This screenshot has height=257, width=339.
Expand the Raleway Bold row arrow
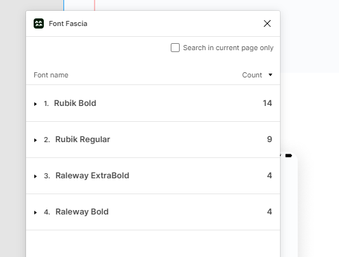[x=36, y=213]
